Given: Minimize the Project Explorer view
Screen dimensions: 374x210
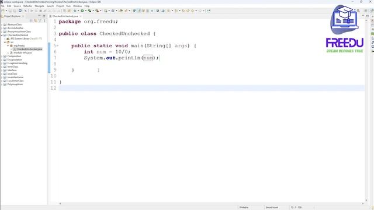Looking at the screenshot, I should [x=39, y=16].
